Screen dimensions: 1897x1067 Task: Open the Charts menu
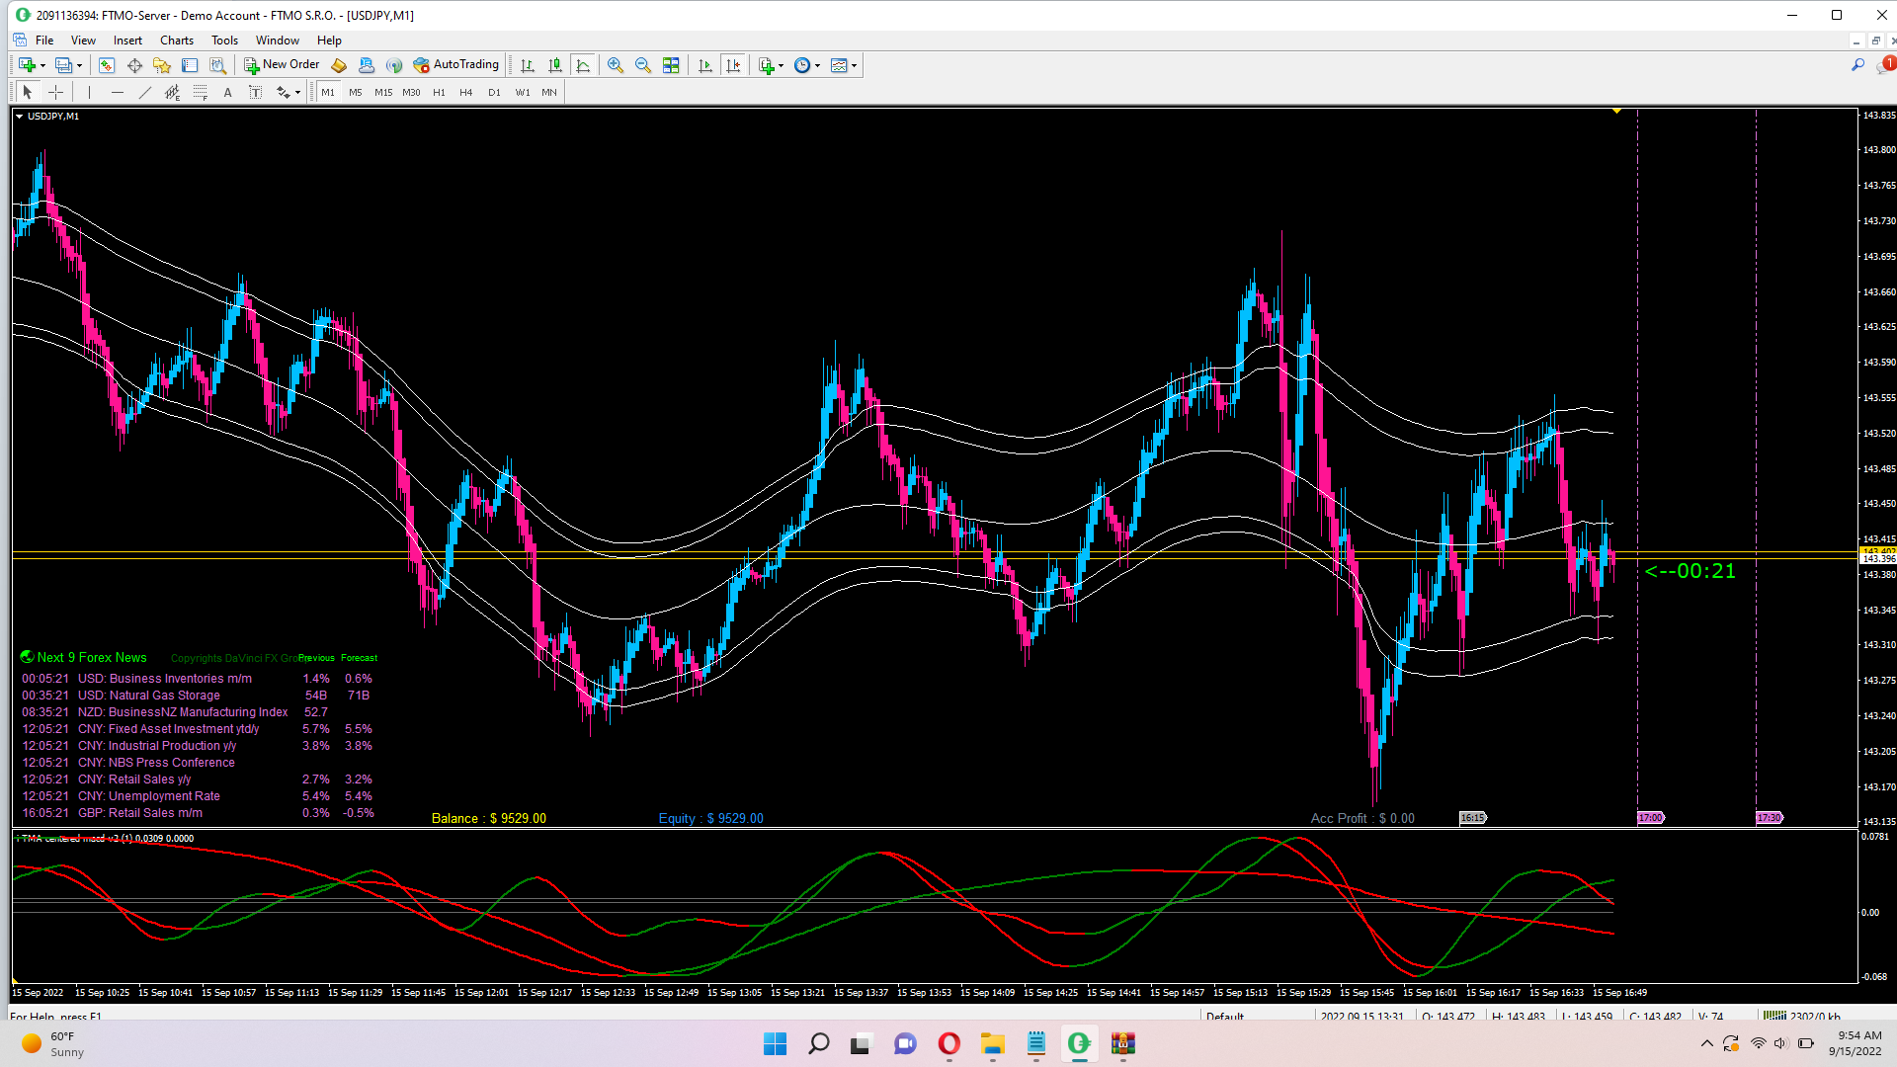click(176, 41)
